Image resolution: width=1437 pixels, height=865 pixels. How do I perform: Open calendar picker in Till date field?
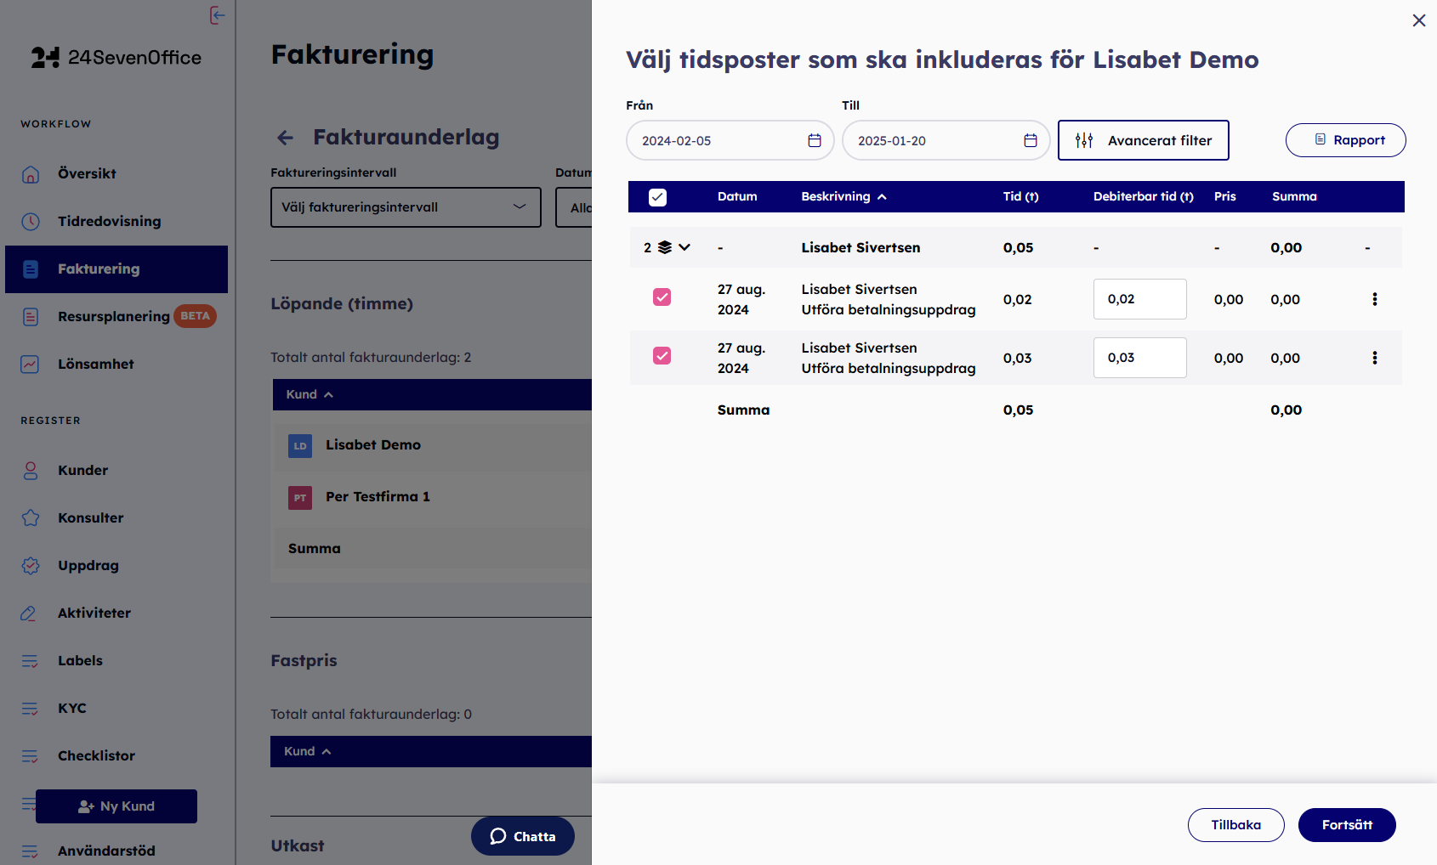click(1030, 140)
